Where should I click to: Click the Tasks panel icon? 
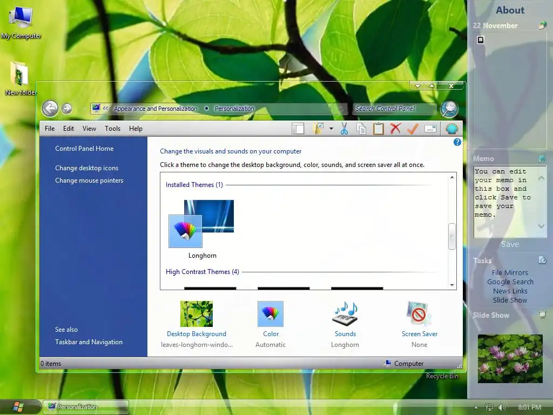(x=542, y=260)
